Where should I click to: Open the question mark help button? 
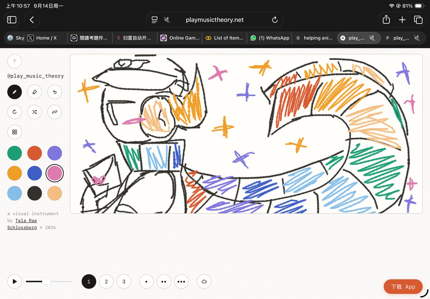[x=15, y=61]
